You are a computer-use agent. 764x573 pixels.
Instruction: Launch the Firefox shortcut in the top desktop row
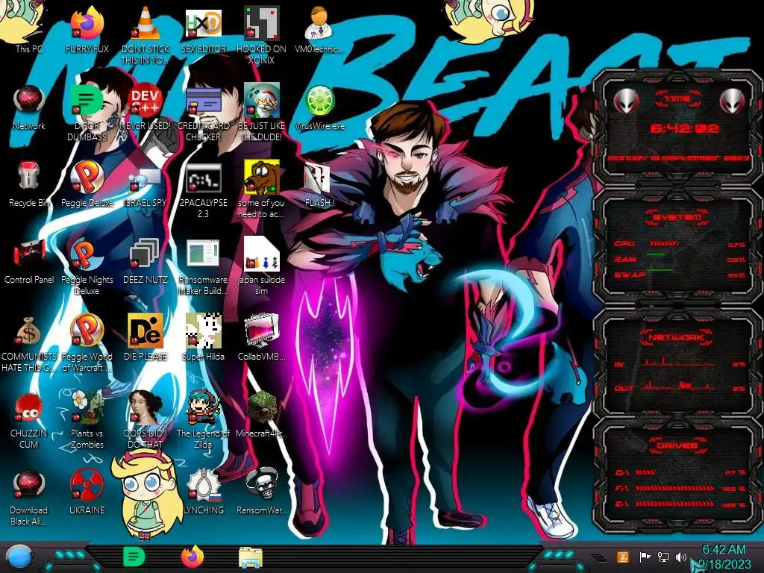87,23
